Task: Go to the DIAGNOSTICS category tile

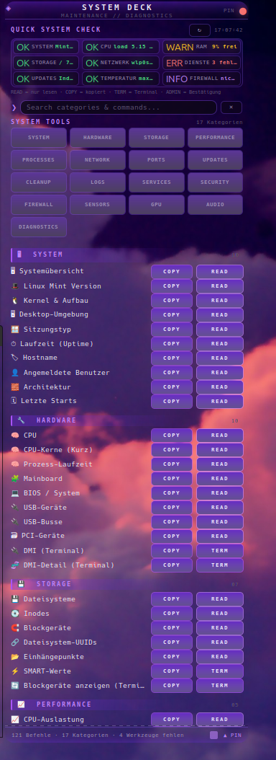Action: pos(39,227)
